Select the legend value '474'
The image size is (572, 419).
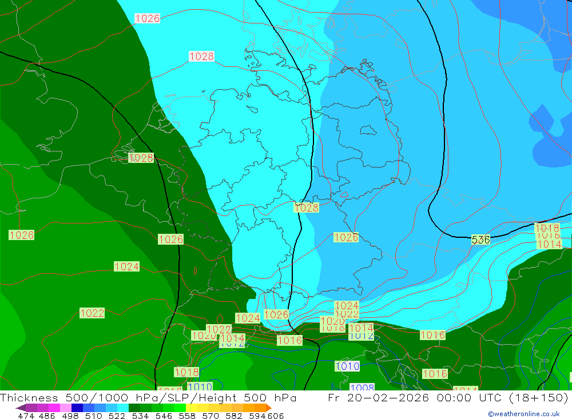[26, 416]
